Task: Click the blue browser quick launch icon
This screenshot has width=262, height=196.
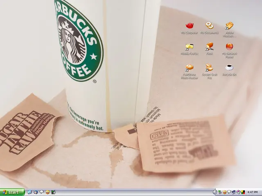Action: pos(30,192)
